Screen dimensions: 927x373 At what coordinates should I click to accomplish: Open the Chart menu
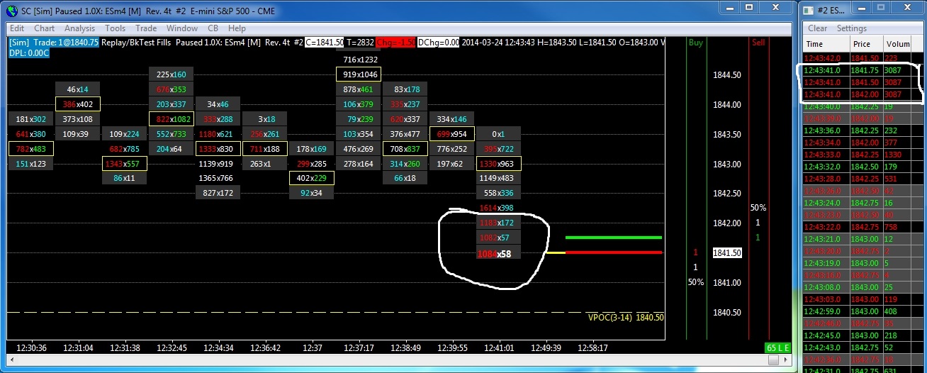[x=44, y=28]
